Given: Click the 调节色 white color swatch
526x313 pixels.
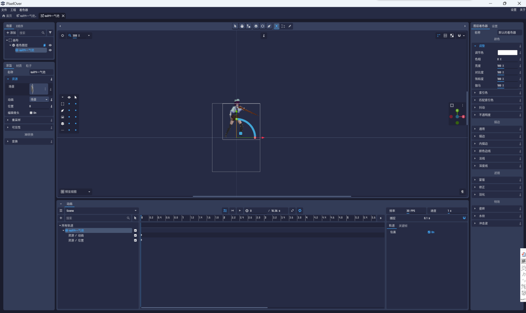Looking at the screenshot, I should [507, 53].
